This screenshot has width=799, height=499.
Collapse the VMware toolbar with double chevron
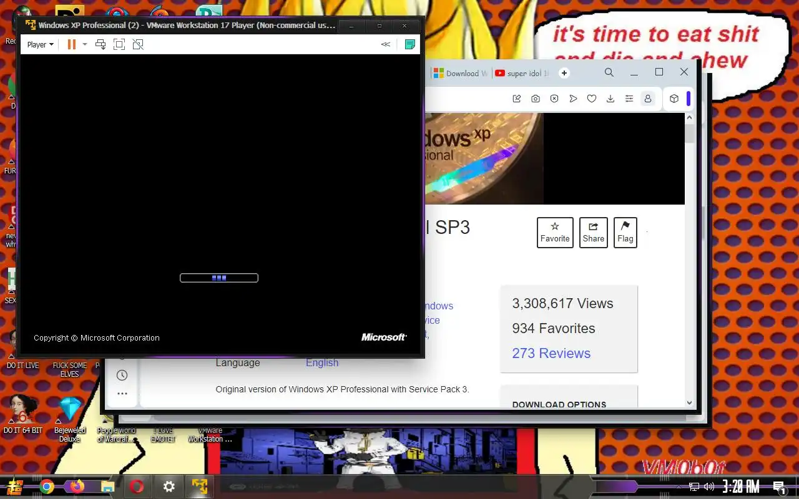(386, 44)
